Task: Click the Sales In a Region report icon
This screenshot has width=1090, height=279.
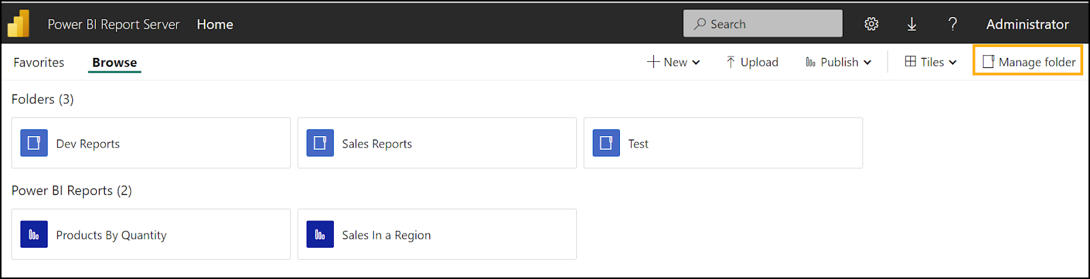Action: click(x=320, y=235)
